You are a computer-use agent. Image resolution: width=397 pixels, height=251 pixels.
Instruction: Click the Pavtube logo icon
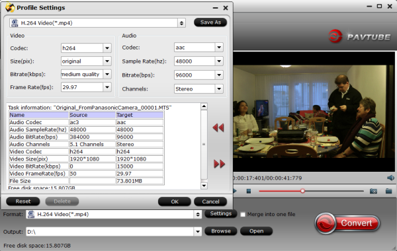[x=335, y=36]
